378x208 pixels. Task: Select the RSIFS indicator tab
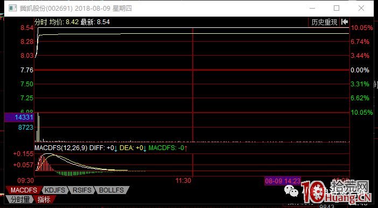[x=82, y=190]
